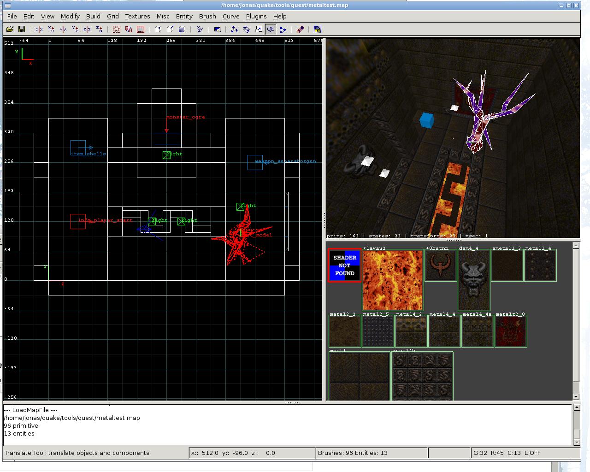Image resolution: width=590 pixels, height=472 pixels.
Task: Click texture browser scrollbar up arrow
Action: point(576,245)
